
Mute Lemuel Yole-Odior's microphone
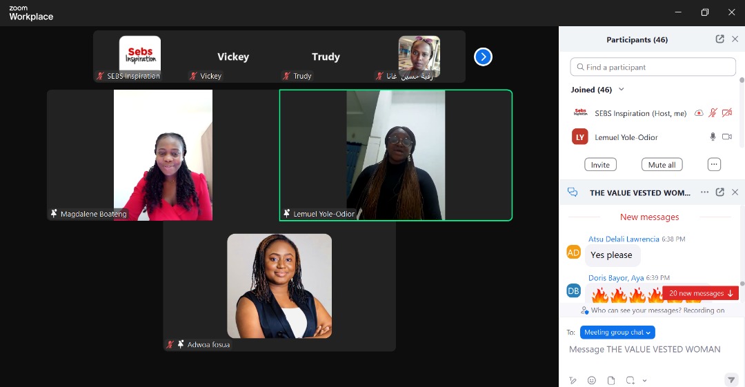pos(713,137)
